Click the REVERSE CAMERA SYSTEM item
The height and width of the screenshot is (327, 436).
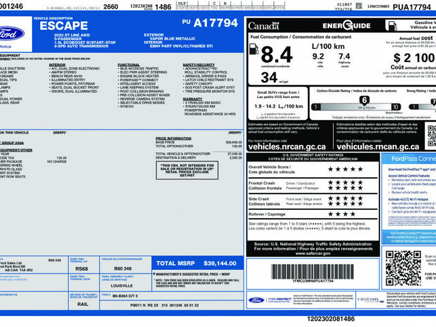pos(142,99)
